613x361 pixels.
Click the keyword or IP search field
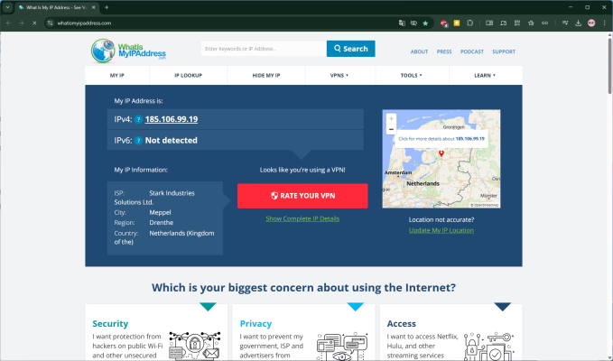(x=262, y=49)
